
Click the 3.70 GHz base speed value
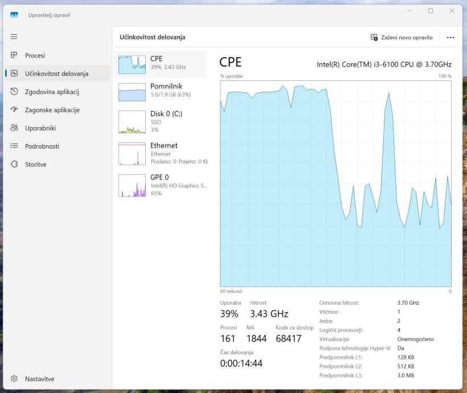point(408,302)
